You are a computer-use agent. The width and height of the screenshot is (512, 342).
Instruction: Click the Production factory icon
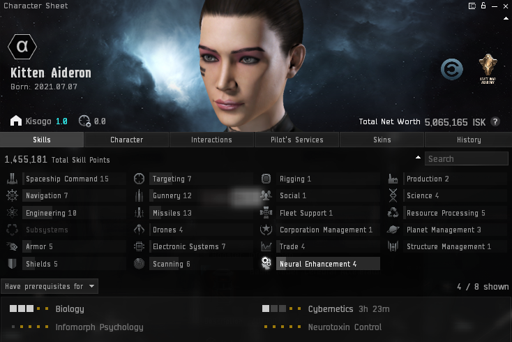[393, 179]
